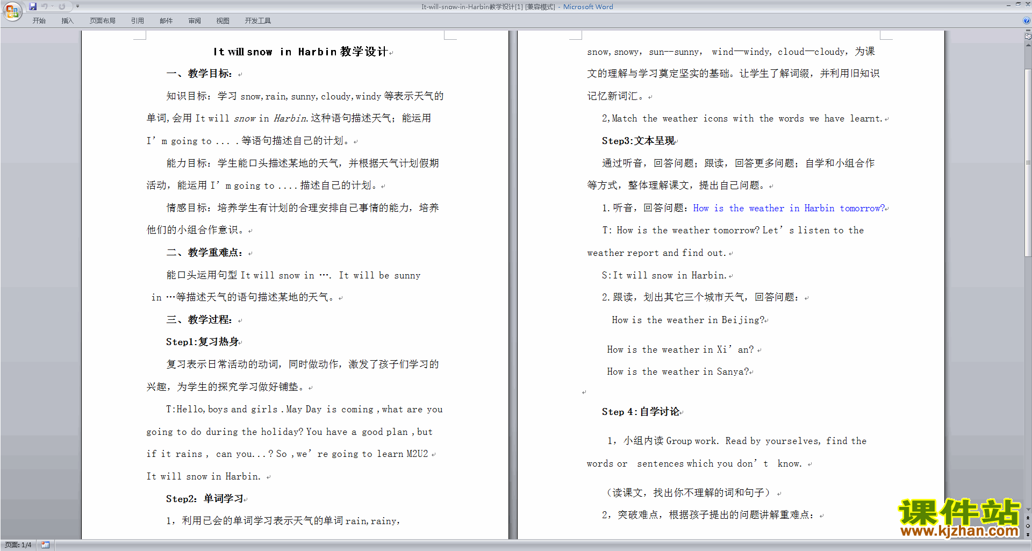Click the heading '二、教学重难点:'
This screenshot has width=1032, height=551.
point(205,252)
